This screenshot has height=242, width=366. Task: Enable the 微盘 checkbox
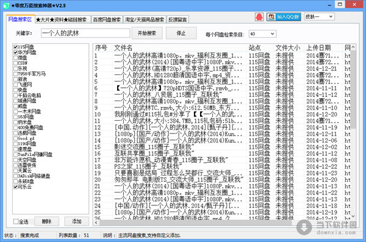point(15,58)
